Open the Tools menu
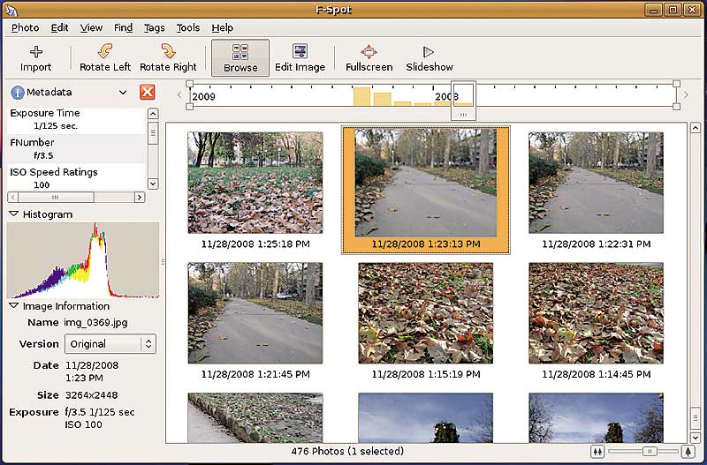The height and width of the screenshot is (465, 707). coord(188,28)
